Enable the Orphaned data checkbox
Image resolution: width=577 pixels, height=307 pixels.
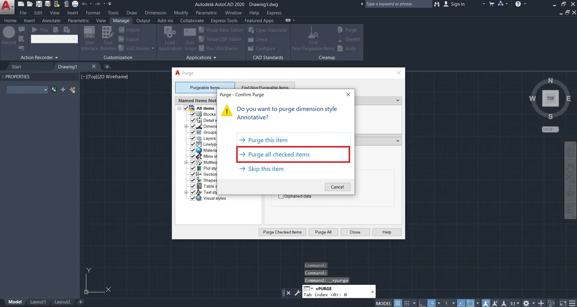pyautogui.click(x=281, y=196)
